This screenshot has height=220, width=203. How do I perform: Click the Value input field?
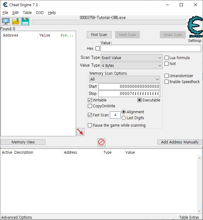tap(151, 49)
